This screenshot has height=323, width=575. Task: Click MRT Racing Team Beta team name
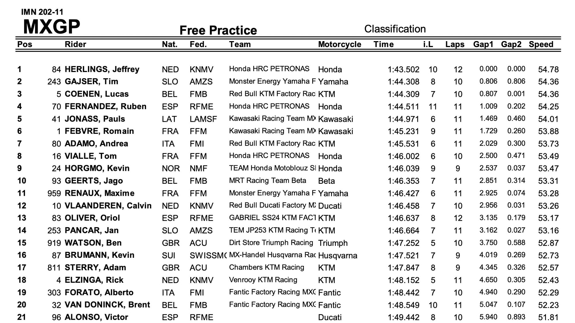coord(267,181)
